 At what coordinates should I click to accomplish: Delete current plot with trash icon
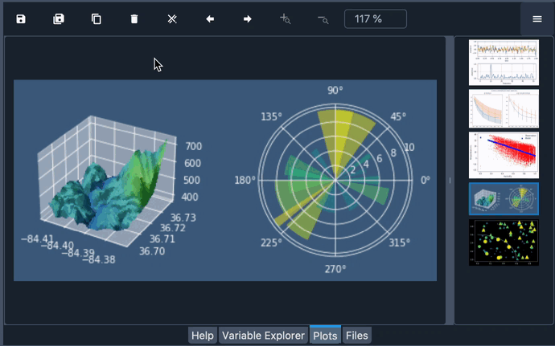[x=134, y=19]
